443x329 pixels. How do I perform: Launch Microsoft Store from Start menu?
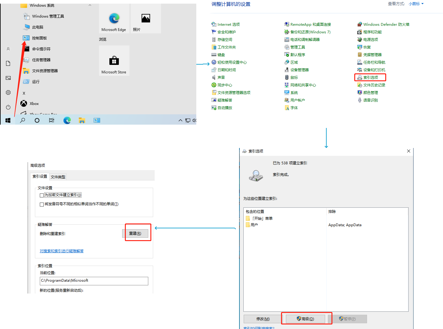114,61
